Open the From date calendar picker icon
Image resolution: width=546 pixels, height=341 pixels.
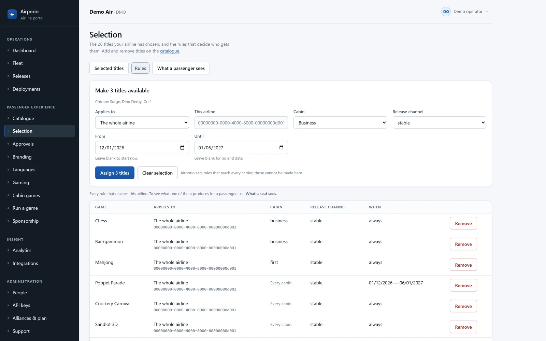click(x=182, y=148)
